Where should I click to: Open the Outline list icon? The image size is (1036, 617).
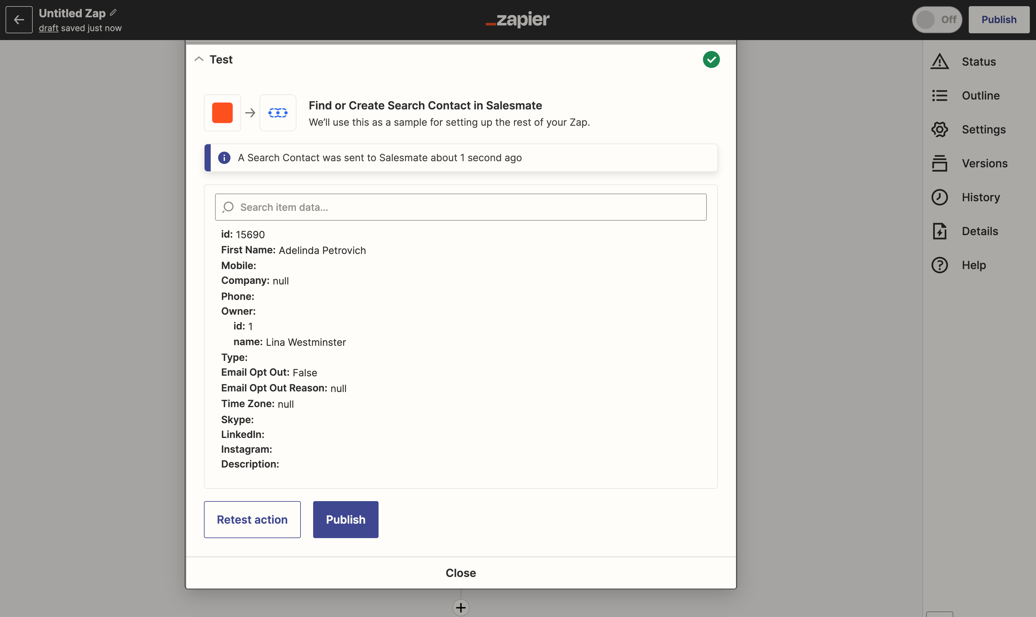(939, 96)
